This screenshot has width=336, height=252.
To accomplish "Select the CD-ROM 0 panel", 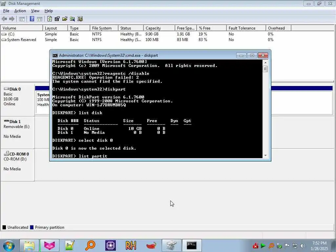I will 18,165.
